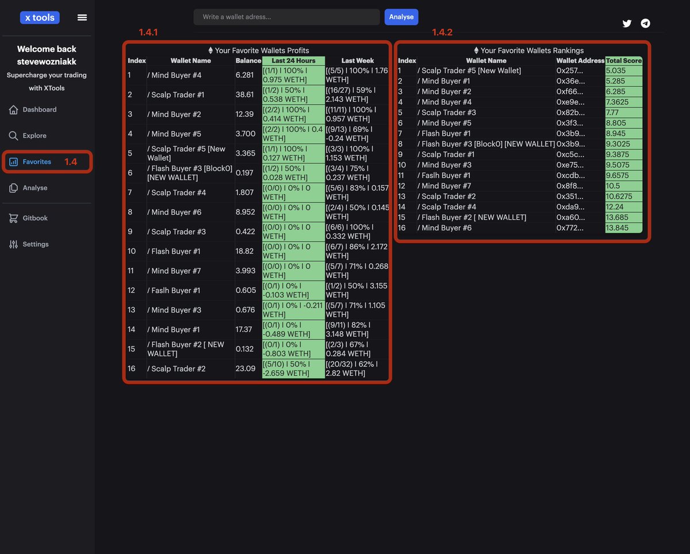The height and width of the screenshot is (554, 690).
Task: Click total score 6.285
Action: 624,91
